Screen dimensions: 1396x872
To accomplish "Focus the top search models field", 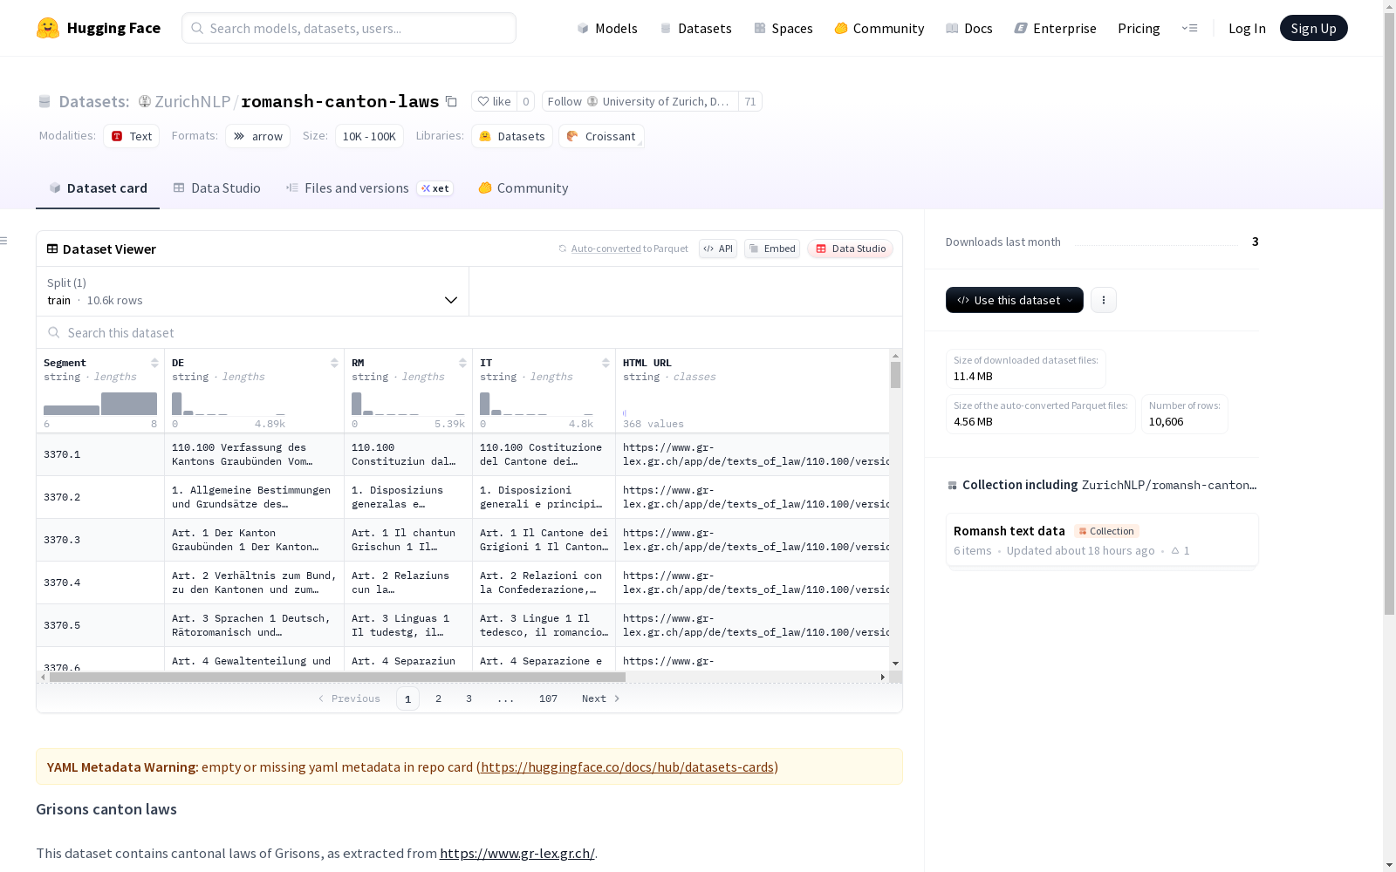I will click(x=349, y=28).
